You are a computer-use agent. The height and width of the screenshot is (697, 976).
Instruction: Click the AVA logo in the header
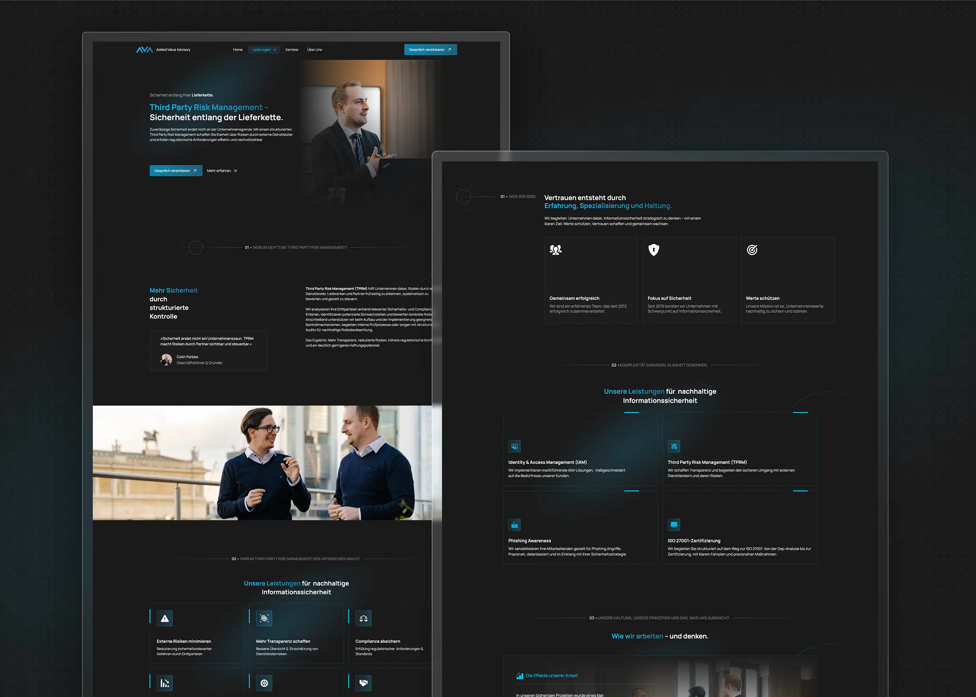tap(144, 50)
